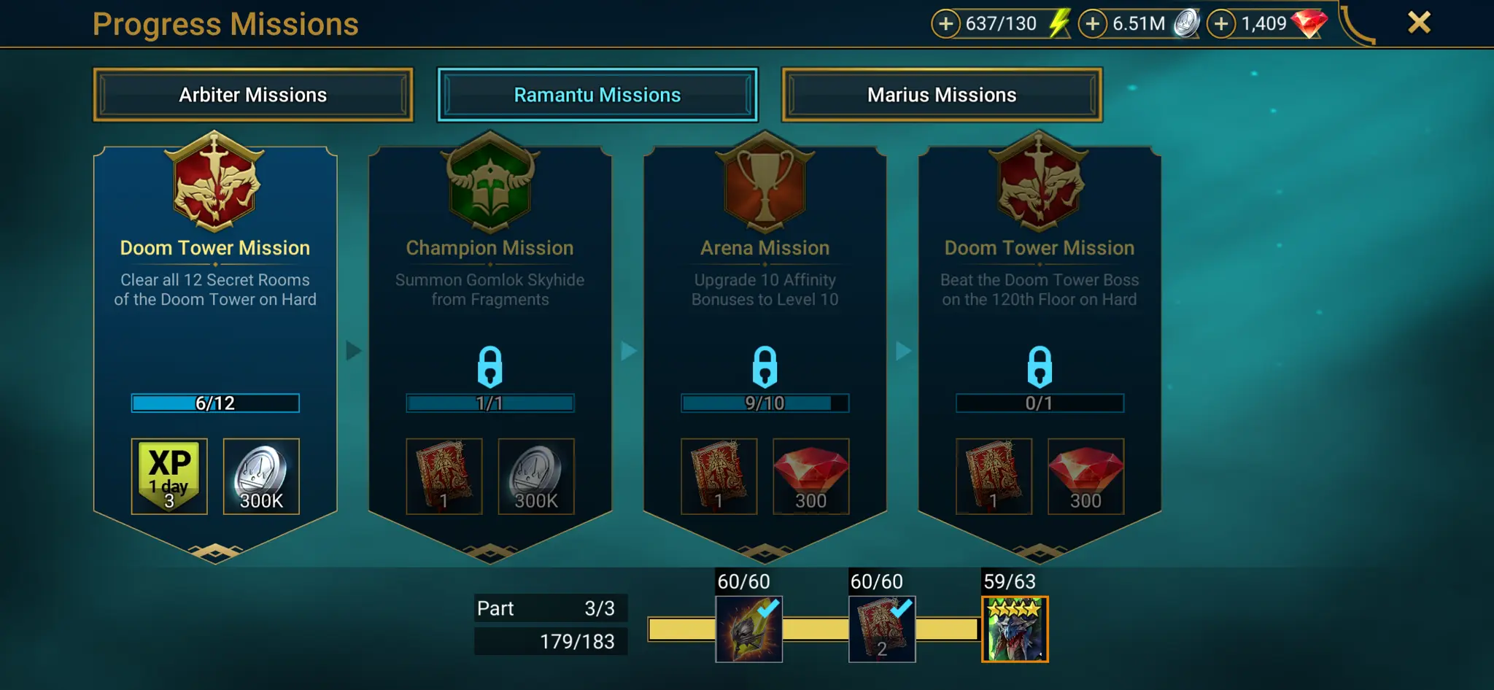Select the Ramantu Missions tab
This screenshot has width=1494, height=690.
597,95
